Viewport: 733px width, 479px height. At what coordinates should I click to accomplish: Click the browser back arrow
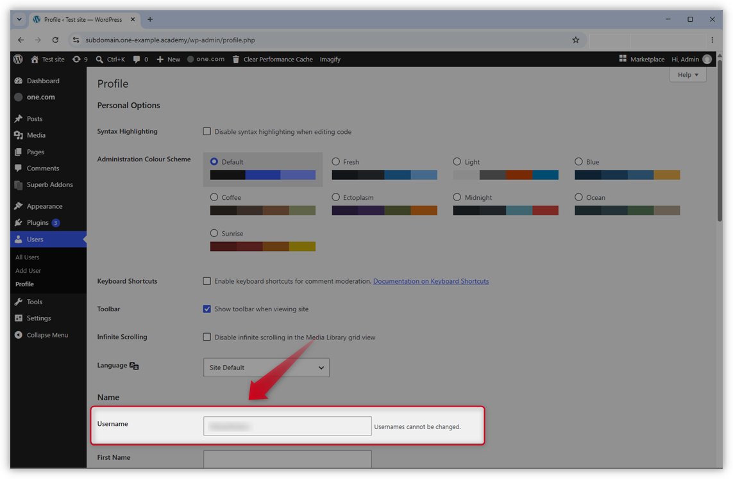click(21, 40)
